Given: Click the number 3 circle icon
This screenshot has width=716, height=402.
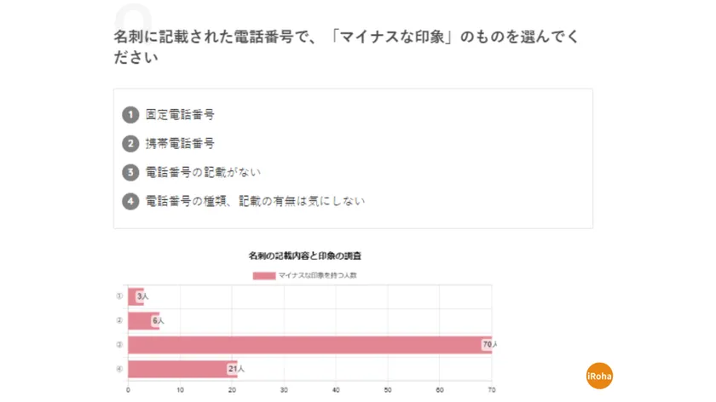Looking at the screenshot, I should coord(130,172).
